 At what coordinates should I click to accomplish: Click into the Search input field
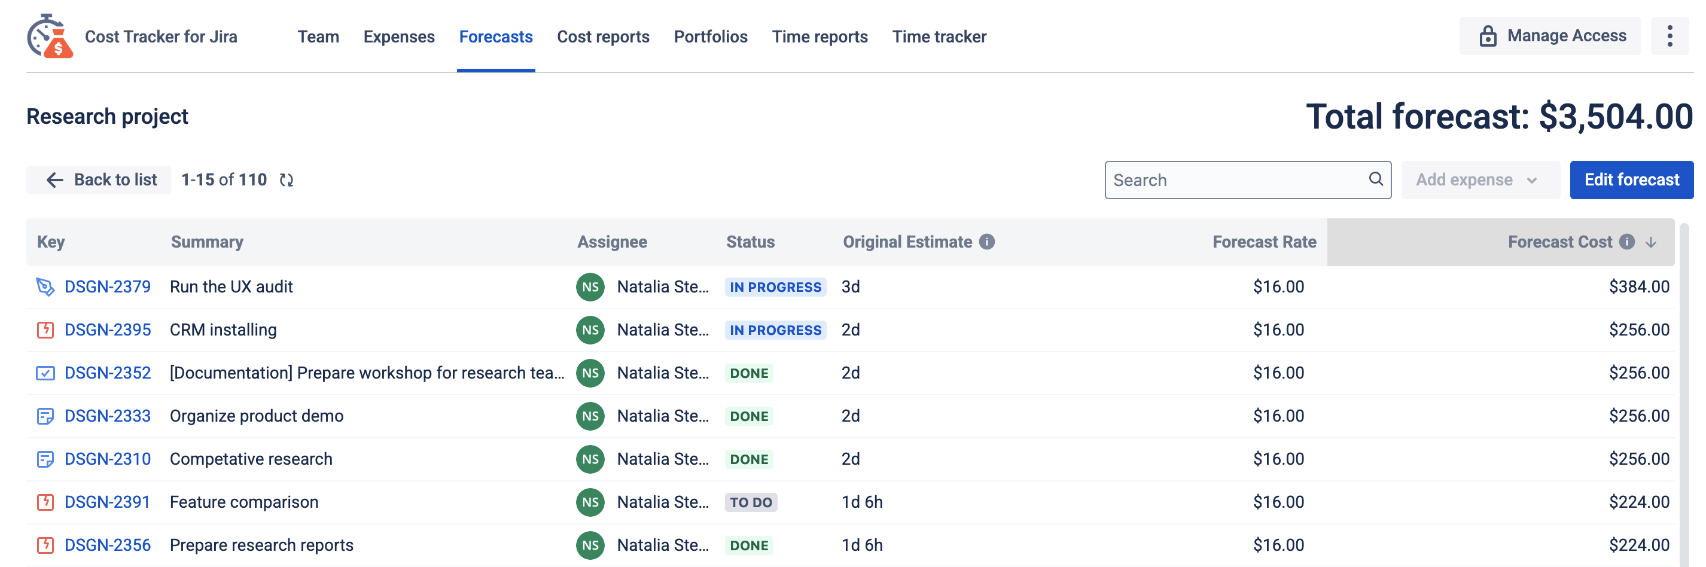point(1232,180)
